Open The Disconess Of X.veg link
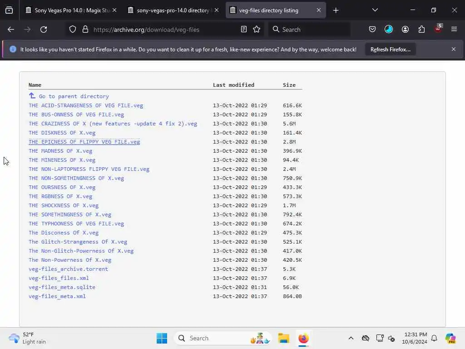Viewport: 465px width, 349px height. click(x=64, y=233)
